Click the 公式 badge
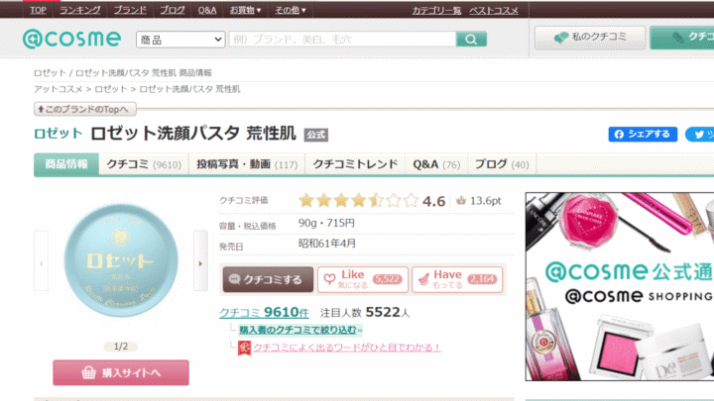This screenshot has height=401, width=714. click(316, 135)
